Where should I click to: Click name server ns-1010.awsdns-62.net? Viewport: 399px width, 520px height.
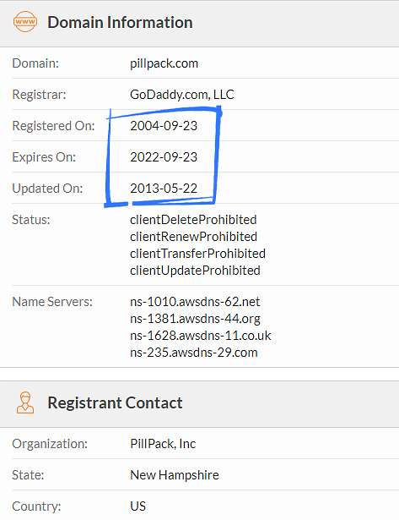click(195, 302)
